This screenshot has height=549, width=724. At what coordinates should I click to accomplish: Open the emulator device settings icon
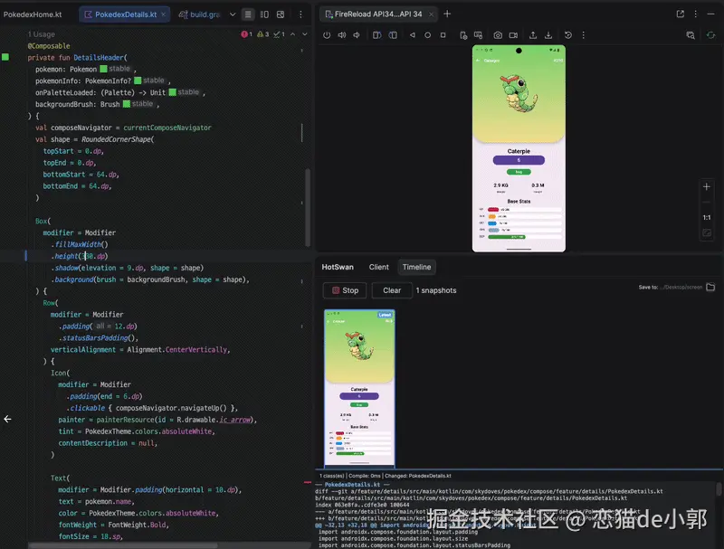463,35
